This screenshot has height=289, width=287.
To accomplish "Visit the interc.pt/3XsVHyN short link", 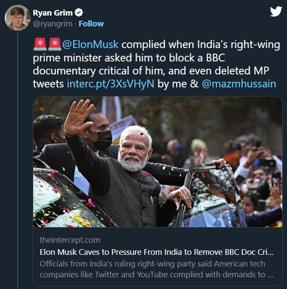I will pos(110,83).
